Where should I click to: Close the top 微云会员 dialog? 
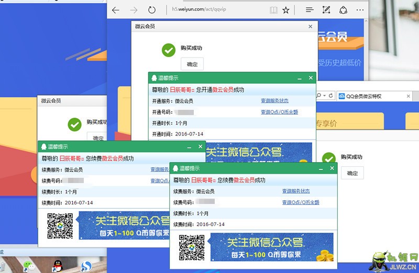coord(310,27)
